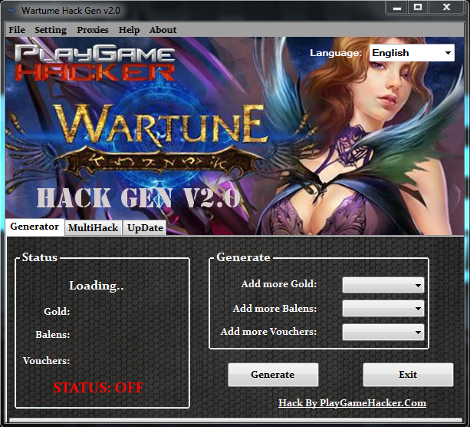Maximize the Wartune Hack Gen window
The width and height of the screenshot is (470, 427).
pos(418,7)
